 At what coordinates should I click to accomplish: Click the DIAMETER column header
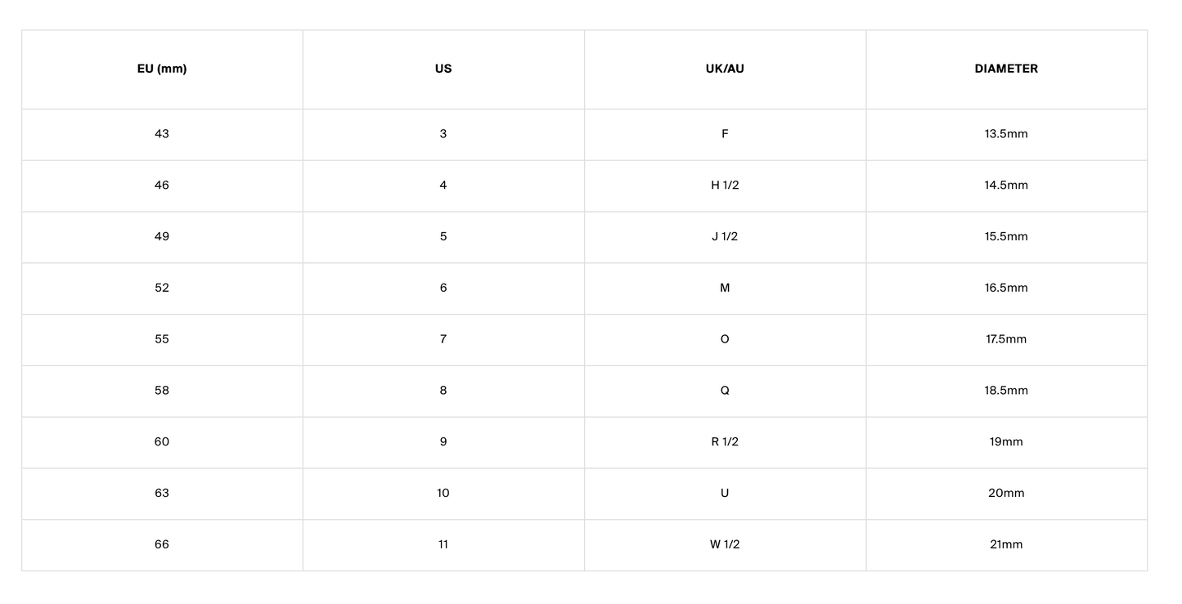1006,69
